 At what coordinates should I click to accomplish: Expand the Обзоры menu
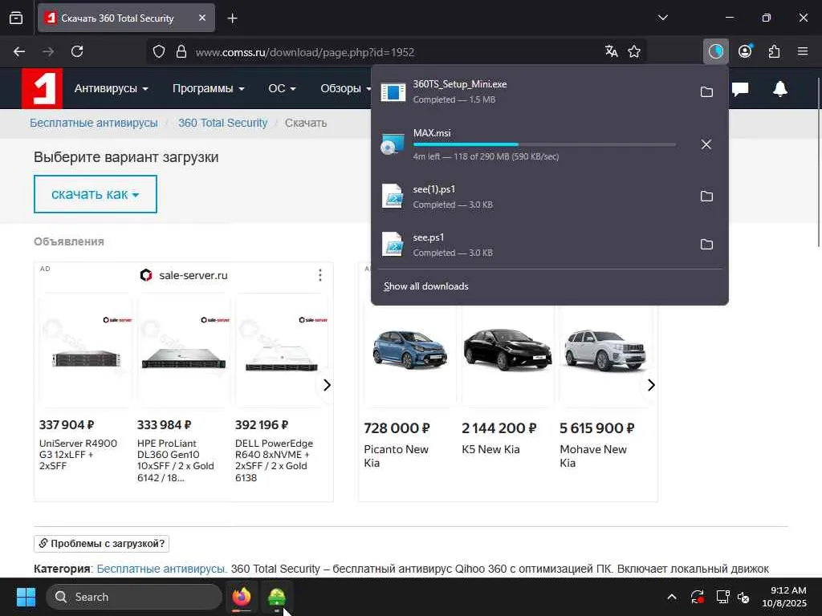(346, 88)
